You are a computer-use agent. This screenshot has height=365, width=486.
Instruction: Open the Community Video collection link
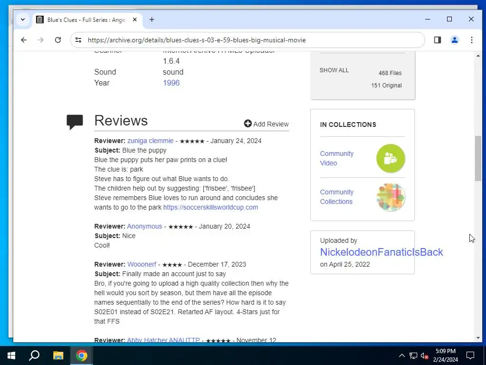click(x=336, y=158)
